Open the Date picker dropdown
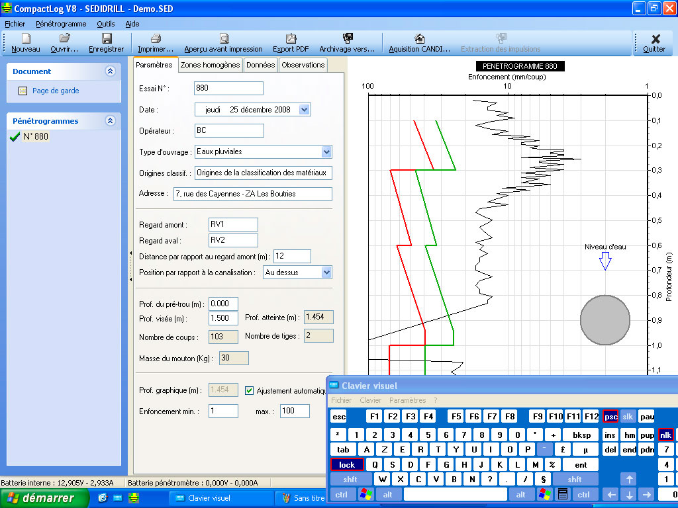The width and height of the screenshot is (678, 508). pos(305,110)
